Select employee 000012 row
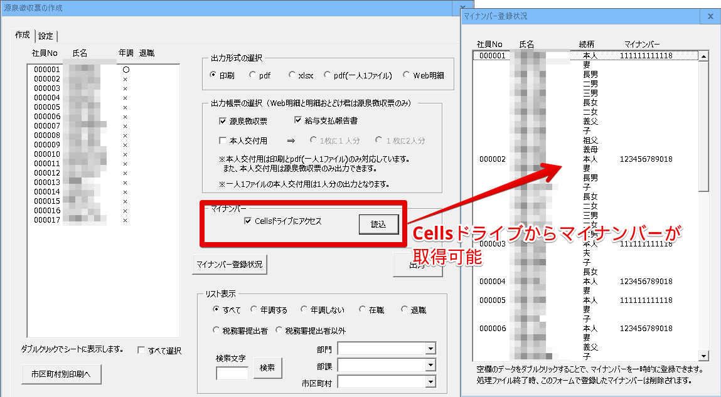The width and height of the screenshot is (721, 397). coord(103,173)
